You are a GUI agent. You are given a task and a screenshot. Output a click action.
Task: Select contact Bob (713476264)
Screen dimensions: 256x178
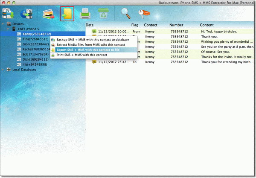(35, 54)
